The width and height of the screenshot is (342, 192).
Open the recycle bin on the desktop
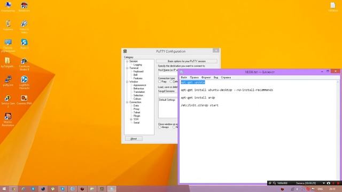pyautogui.click(x=8, y=25)
